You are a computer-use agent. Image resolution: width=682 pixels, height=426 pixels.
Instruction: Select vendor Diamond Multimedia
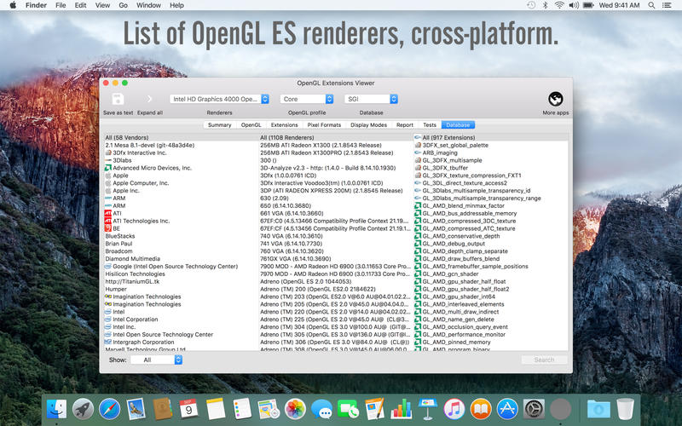click(180, 259)
